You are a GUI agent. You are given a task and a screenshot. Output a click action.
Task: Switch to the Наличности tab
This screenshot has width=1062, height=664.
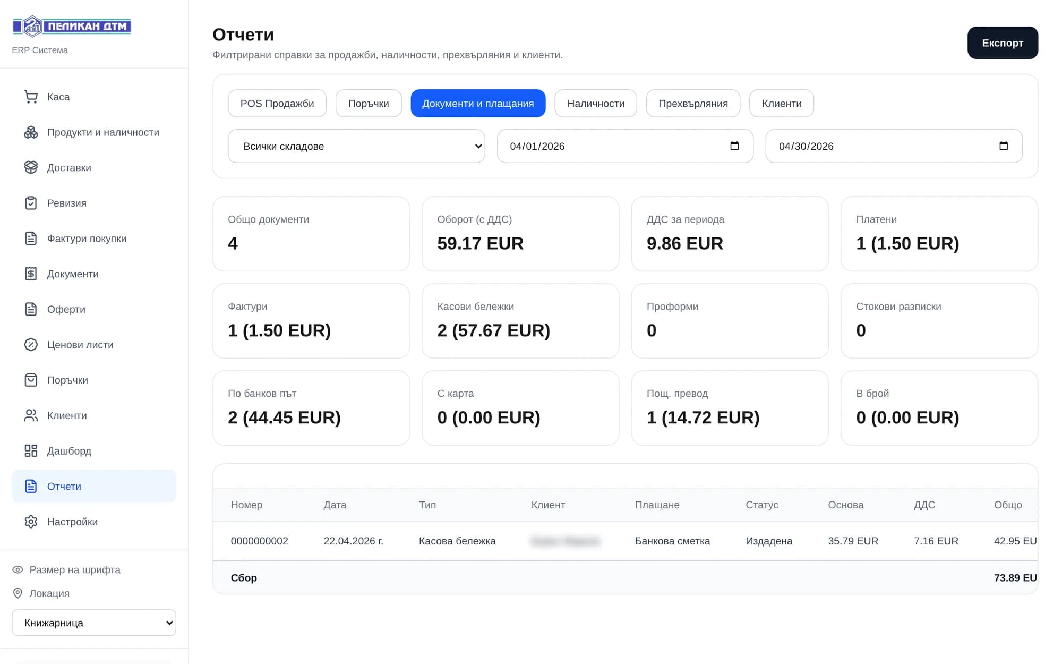click(596, 104)
